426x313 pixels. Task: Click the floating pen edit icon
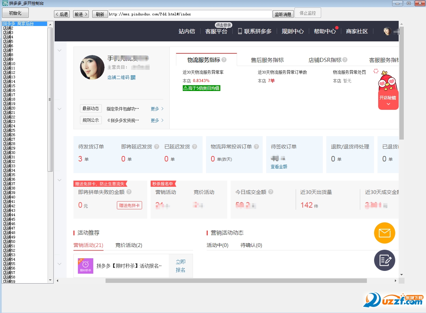[x=384, y=260]
